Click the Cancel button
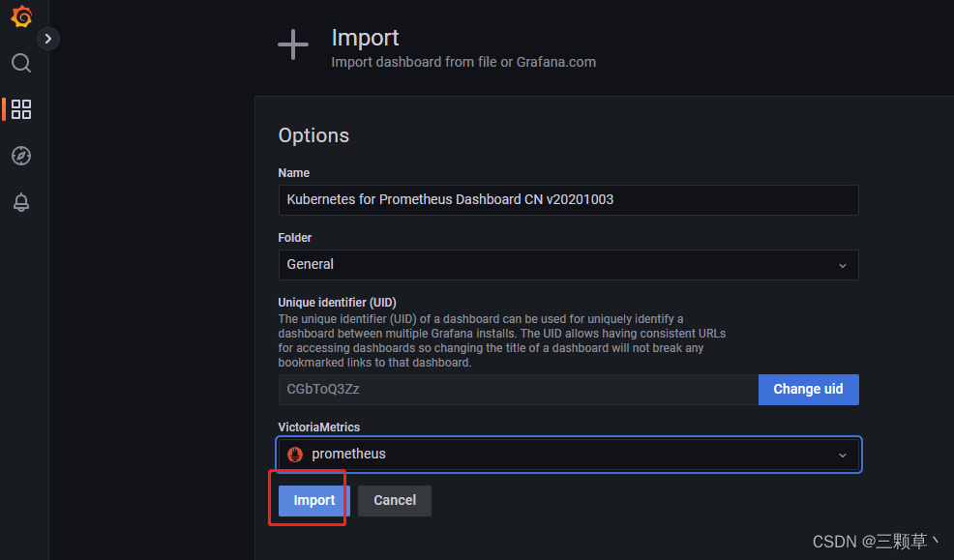 coord(395,500)
